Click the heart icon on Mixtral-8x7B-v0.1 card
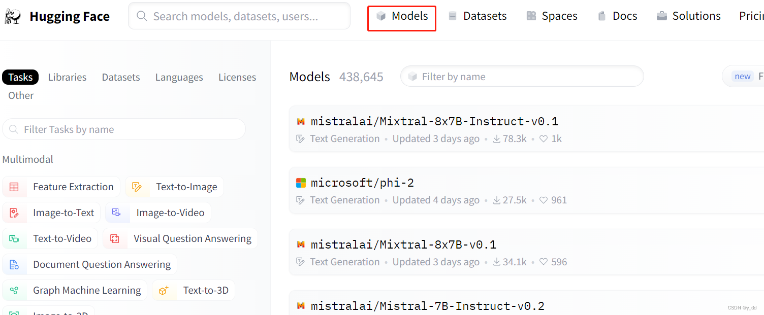The width and height of the screenshot is (764, 315). (x=544, y=262)
